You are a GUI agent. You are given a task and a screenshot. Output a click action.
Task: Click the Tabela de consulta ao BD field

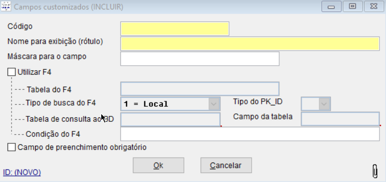pos(170,119)
